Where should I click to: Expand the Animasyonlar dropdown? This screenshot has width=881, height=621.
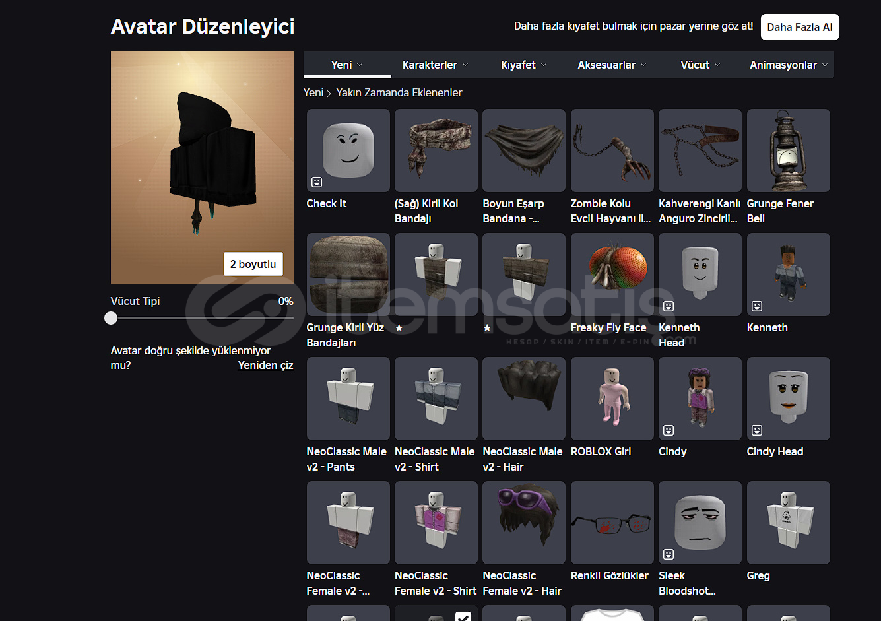(788, 65)
